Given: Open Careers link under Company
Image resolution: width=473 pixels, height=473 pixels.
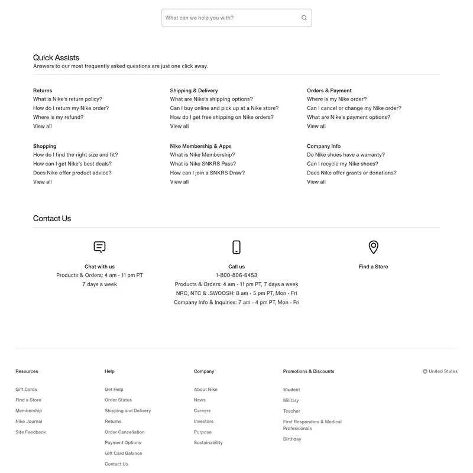Looking at the screenshot, I should [202, 411].
